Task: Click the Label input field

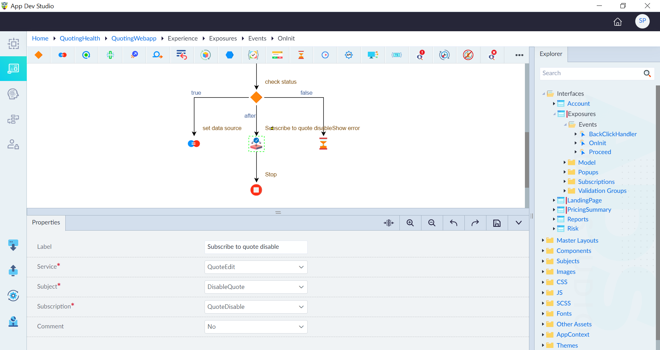Action: (x=256, y=247)
